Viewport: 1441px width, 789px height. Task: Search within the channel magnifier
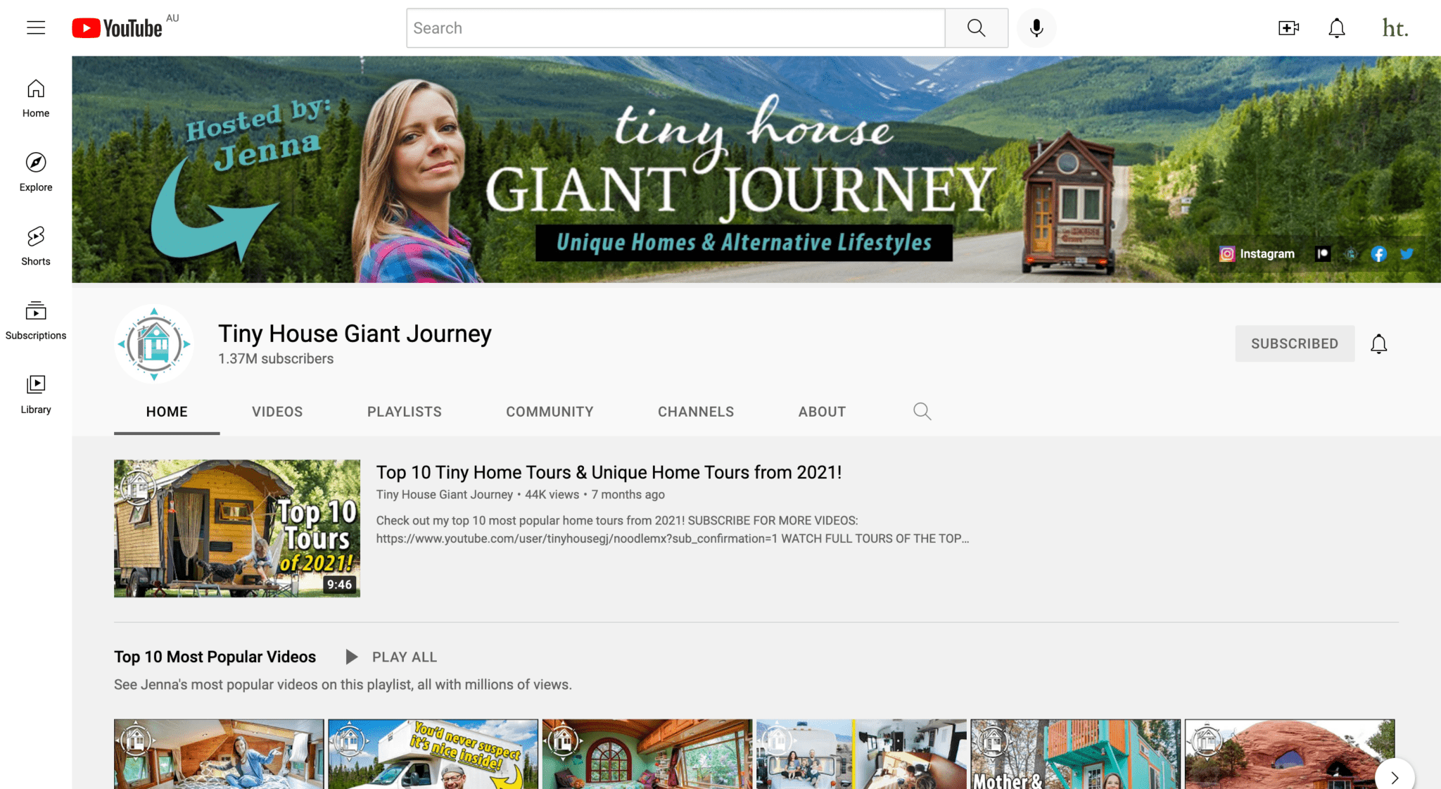pyautogui.click(x=922, y=411)
